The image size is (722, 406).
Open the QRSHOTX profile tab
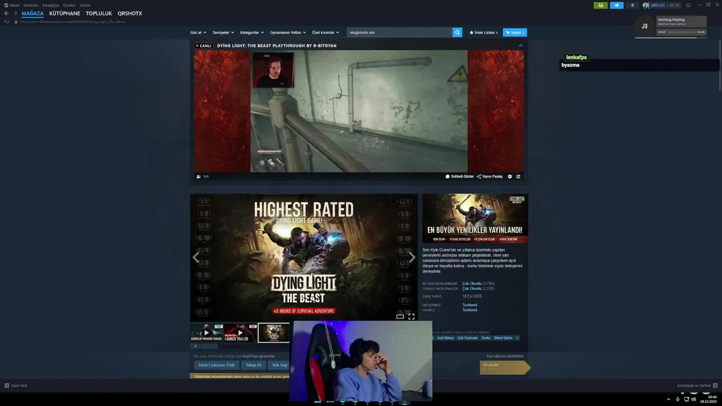click(130, 14)
